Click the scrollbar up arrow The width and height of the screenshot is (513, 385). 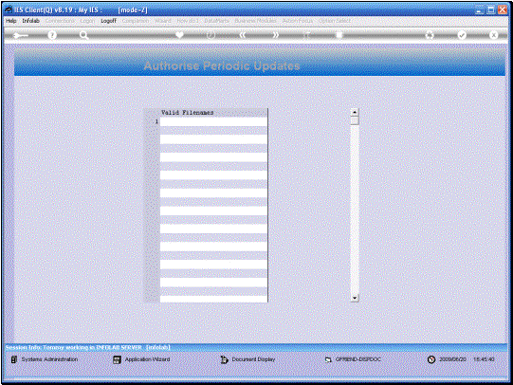pos(355,112)
